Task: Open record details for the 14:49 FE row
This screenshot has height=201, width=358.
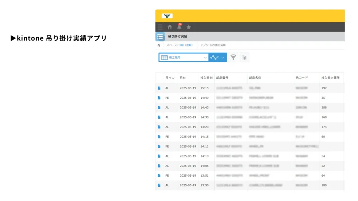Action: tap(159, 98)
